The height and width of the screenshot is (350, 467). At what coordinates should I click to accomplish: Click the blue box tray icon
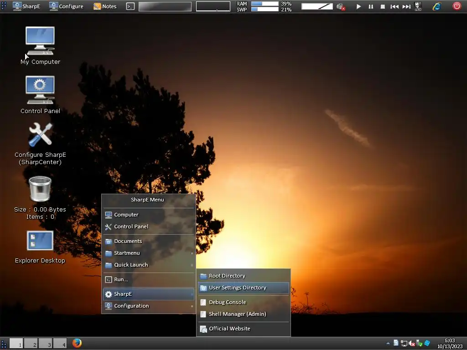coord(427,343)
